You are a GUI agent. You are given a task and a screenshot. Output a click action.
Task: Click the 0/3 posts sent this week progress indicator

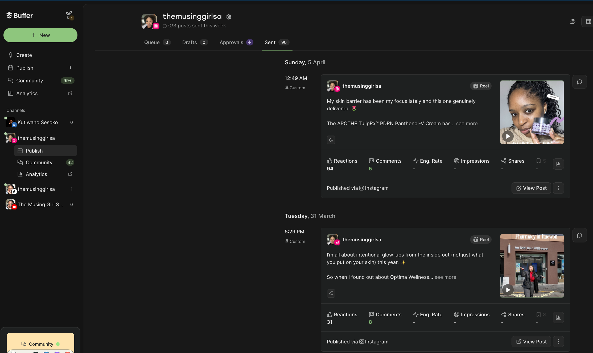coord(195,26)
